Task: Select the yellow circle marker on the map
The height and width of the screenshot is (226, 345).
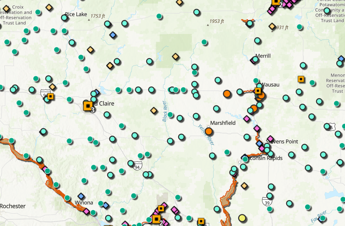Action: 242,218
